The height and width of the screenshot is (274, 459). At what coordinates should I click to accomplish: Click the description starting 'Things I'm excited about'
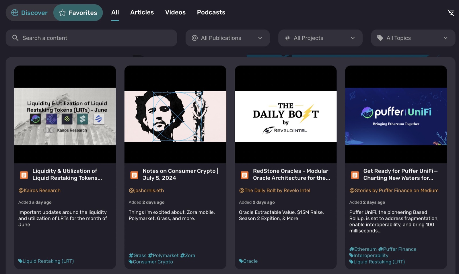(172, 215)
